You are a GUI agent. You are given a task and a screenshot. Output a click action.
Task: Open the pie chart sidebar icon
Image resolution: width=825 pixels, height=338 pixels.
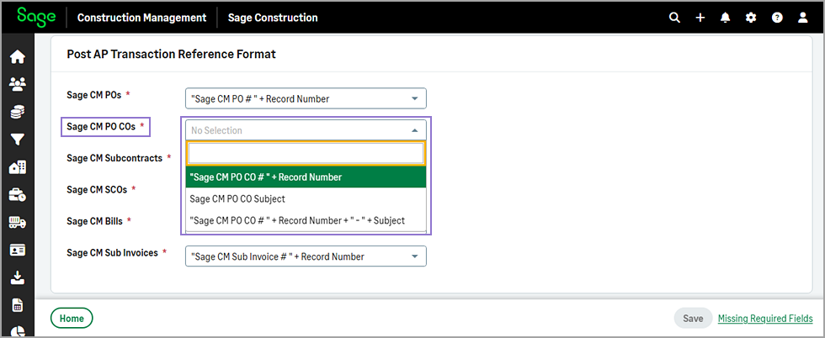18,331
